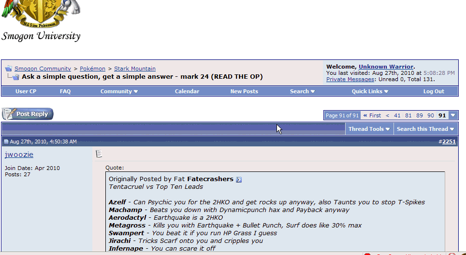Open Unknown Warrior profile link

[x=386, y=67]
